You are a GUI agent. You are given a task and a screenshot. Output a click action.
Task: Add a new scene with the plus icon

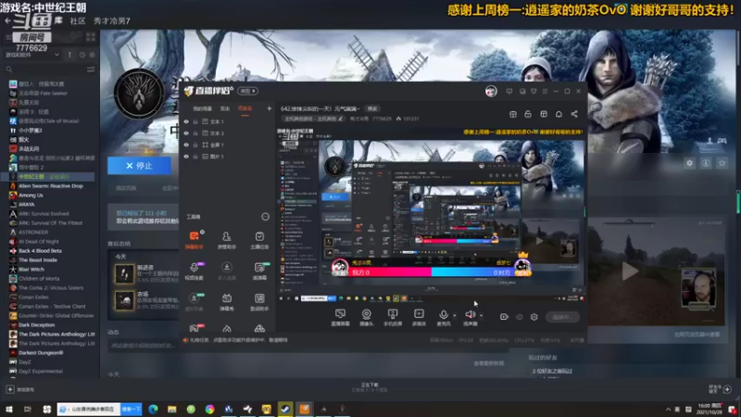pos(269,108)
